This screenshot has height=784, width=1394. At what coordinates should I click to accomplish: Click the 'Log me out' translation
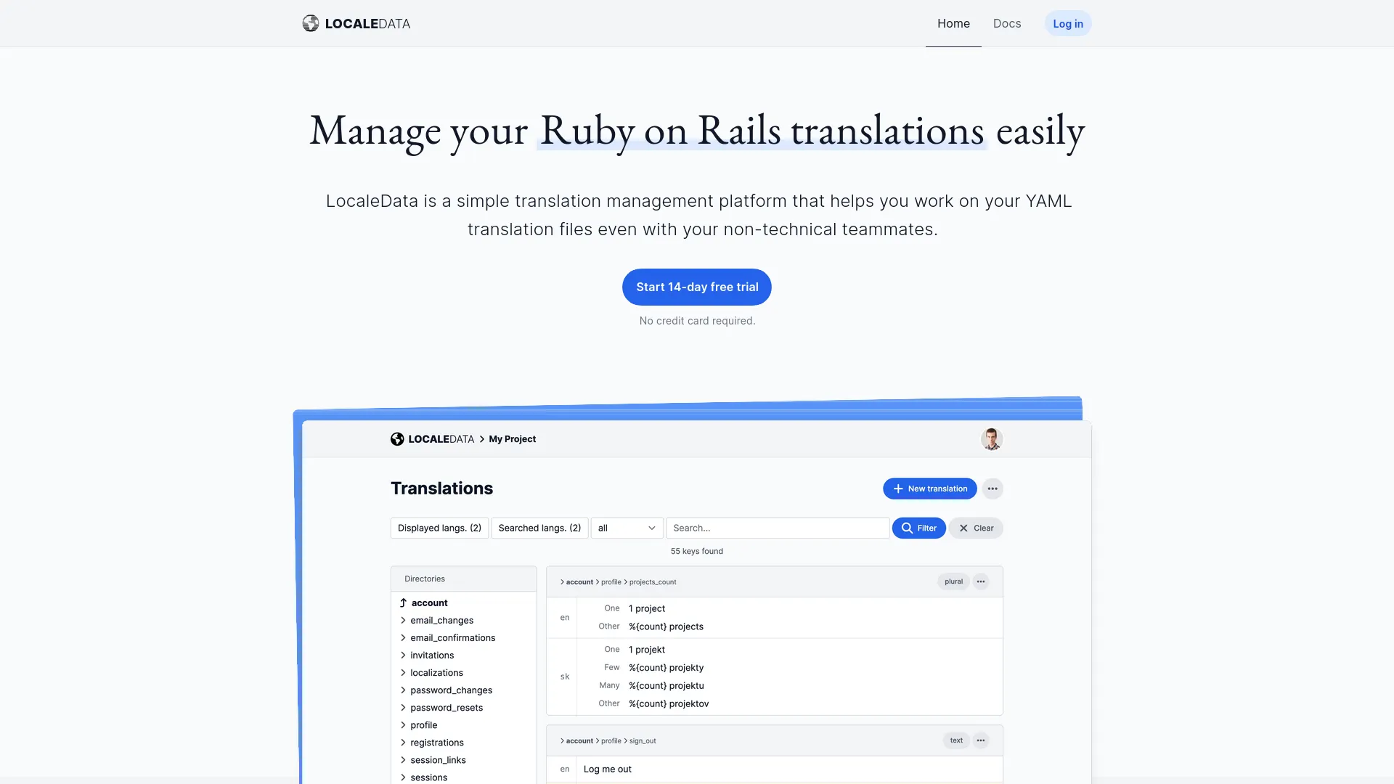[608, 769]
